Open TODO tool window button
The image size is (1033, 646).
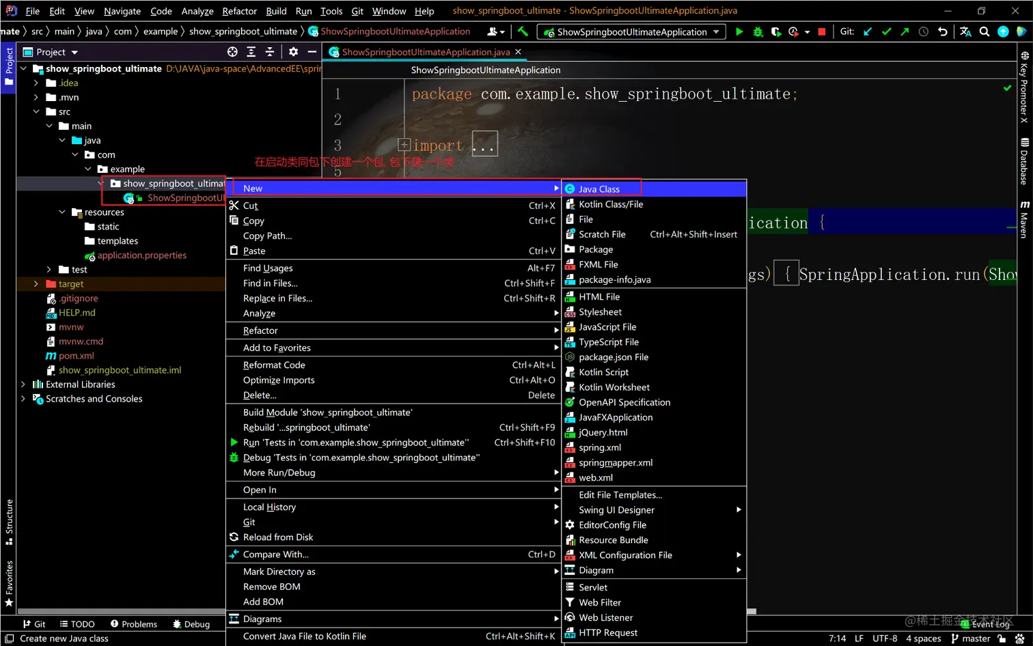pyautogui.click(x=77, y=624)
